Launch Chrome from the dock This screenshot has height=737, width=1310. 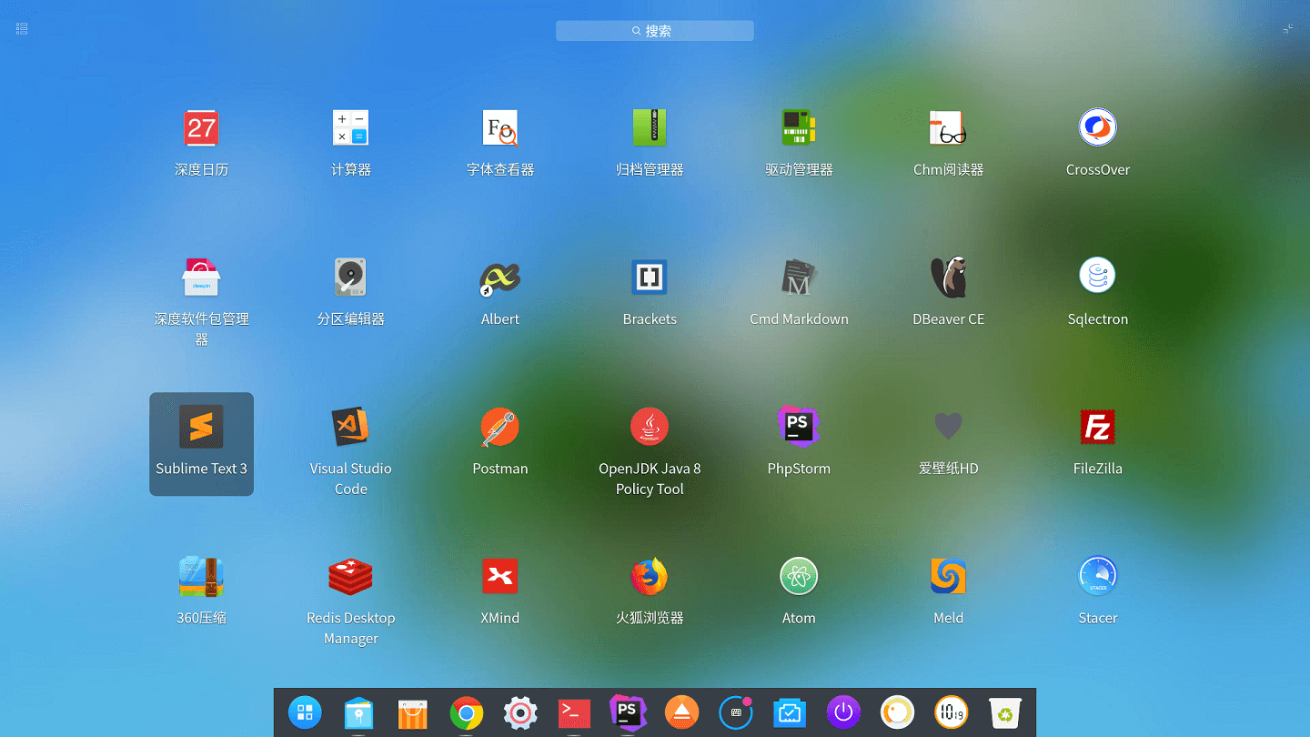click(x=467, y=713)
